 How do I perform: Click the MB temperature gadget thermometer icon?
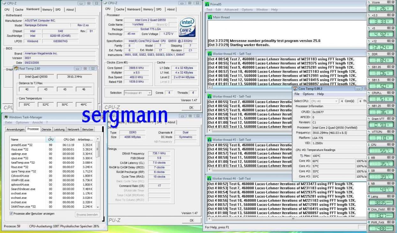coord(369,158)
